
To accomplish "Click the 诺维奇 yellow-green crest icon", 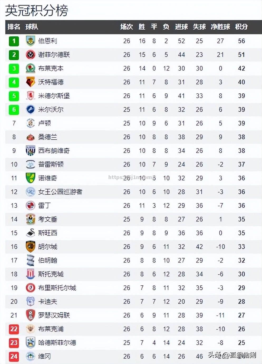I will 31,178.
